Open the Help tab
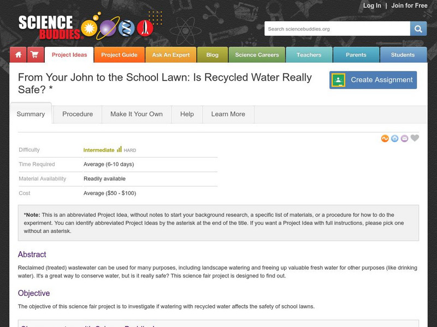The height and width of the screenshot is (327, 437). 187,114
